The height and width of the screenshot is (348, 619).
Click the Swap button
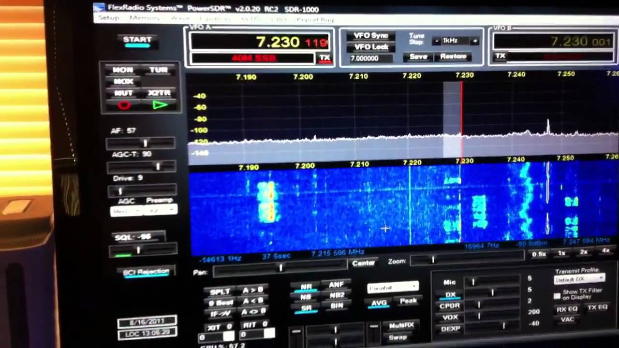pyautogui.click(x=398, y=337)
